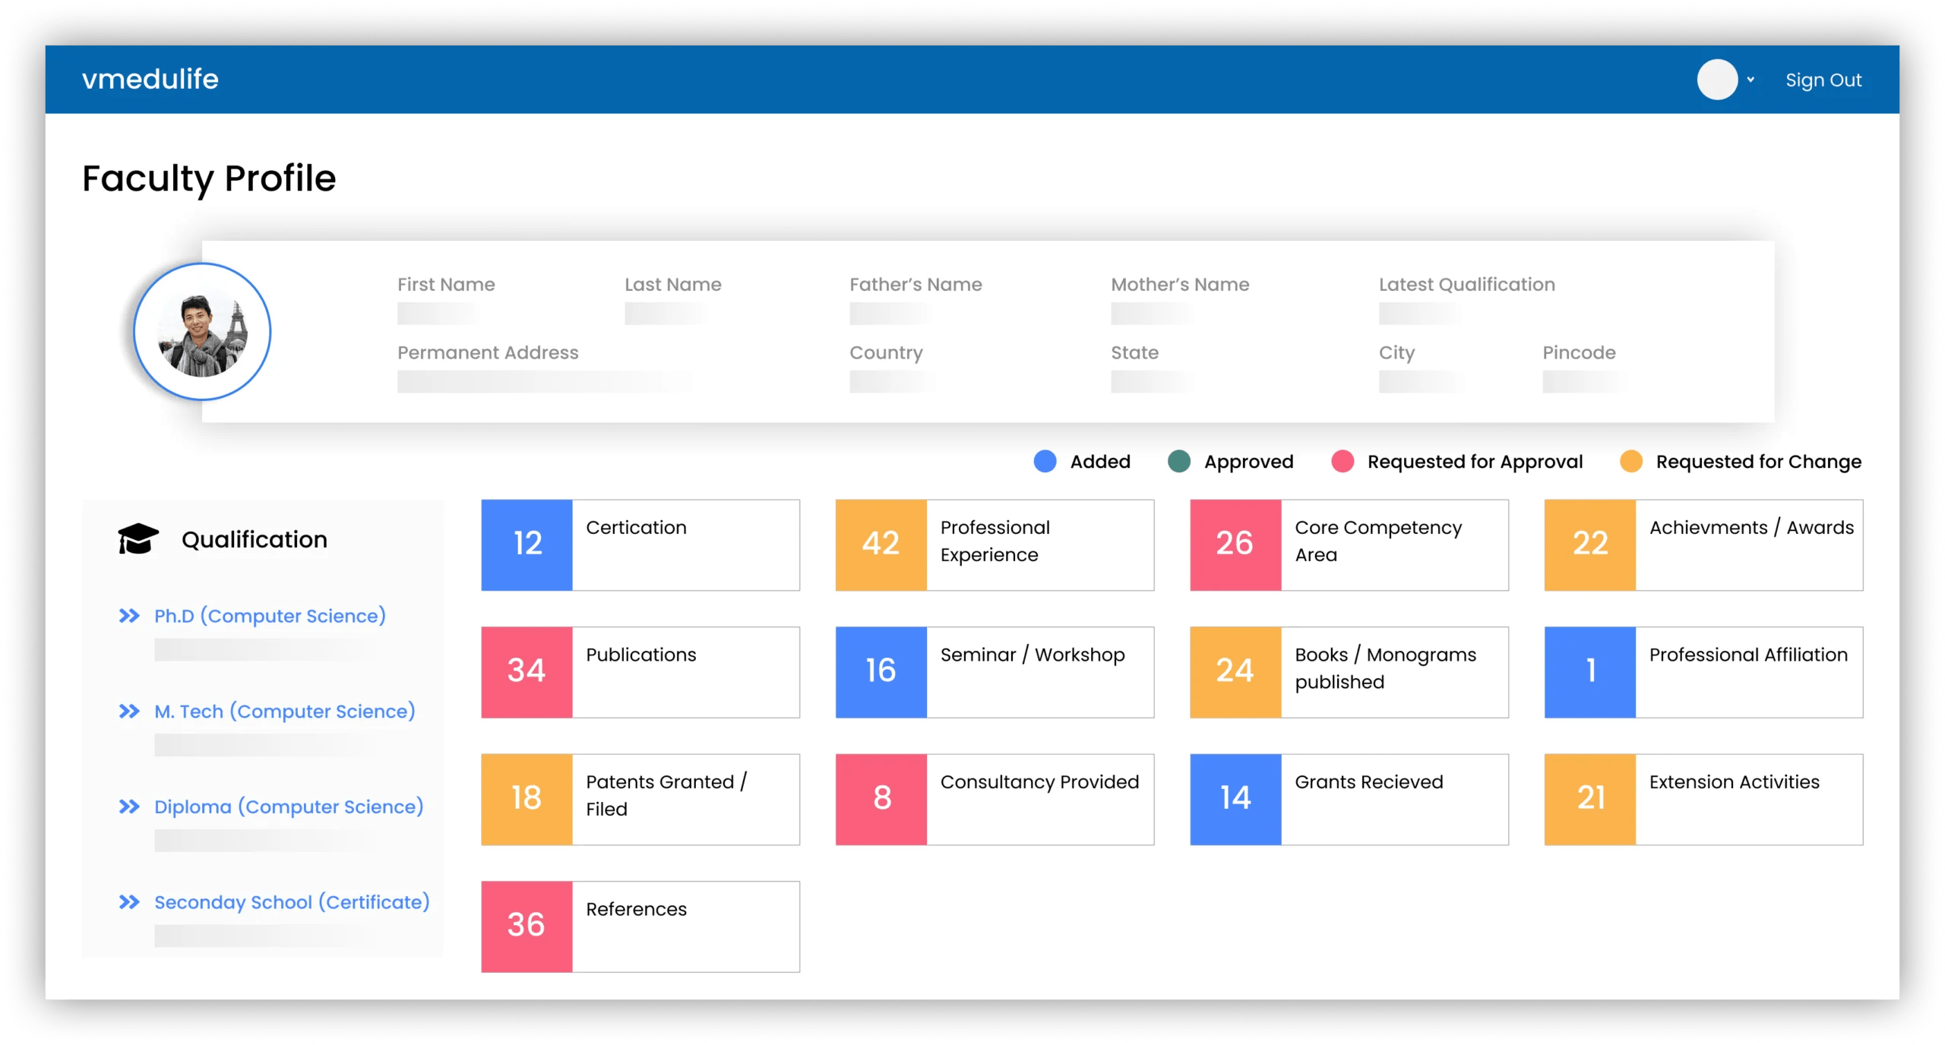Image resolution: width=1945 pixels, height=1045 pixels.
Task: Open the Extension Activities card
Action: pos(1703,800)
